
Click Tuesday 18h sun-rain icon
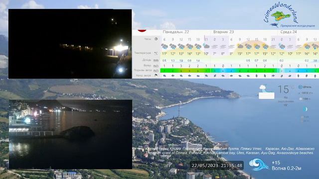tap(265, 46)
